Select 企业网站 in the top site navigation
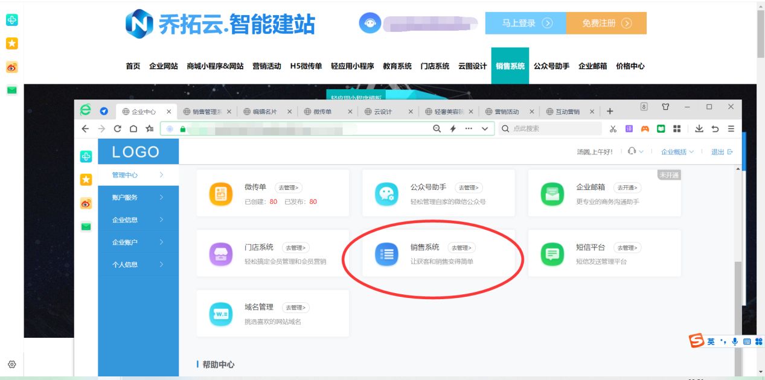Screen dimensions: 765x380 pyautogui.click(x=164, y=66)
